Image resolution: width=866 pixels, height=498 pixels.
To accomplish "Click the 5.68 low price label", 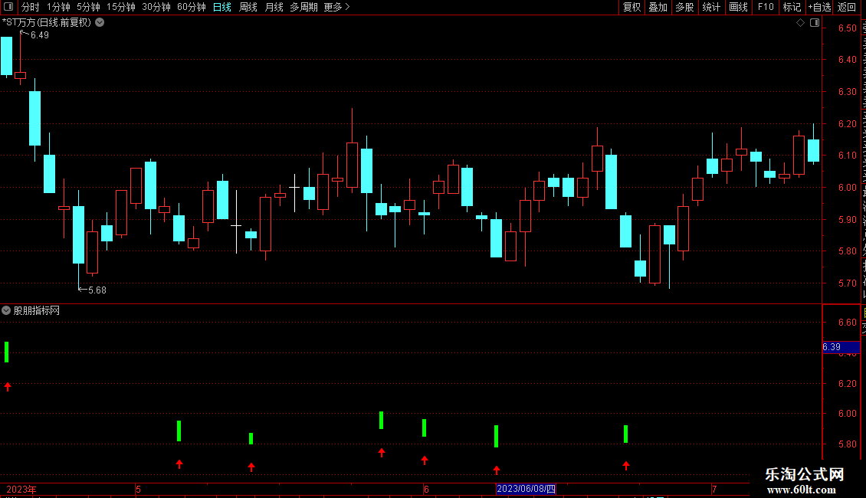I will pos(97,290).
